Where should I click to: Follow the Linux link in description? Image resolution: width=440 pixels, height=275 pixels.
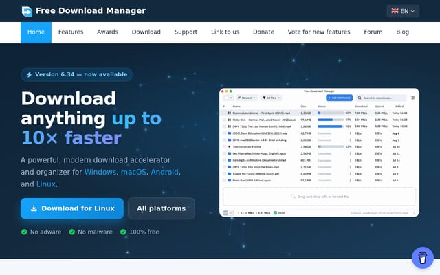point(46,184)
